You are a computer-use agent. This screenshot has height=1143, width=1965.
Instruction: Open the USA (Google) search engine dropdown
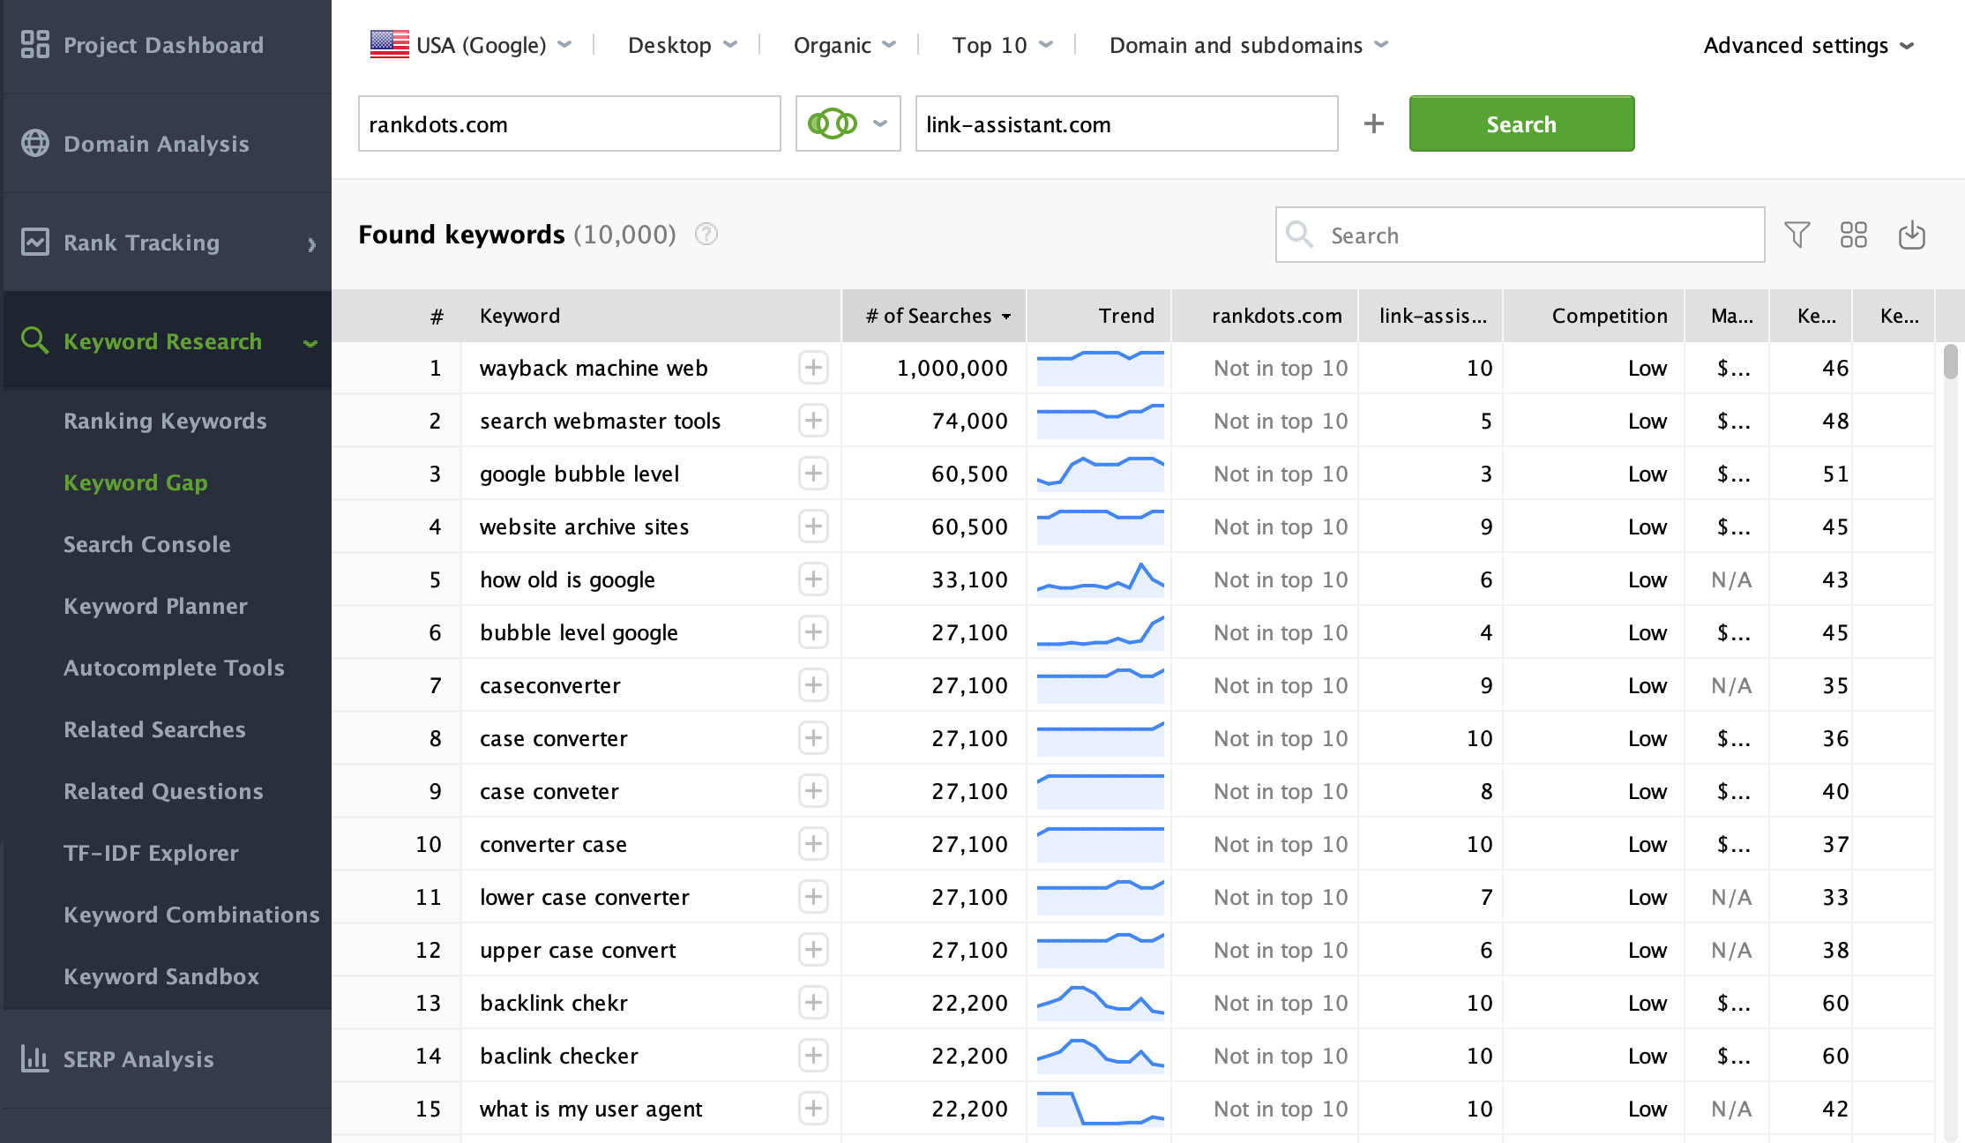pyautogui.click(x=472, y=44)
